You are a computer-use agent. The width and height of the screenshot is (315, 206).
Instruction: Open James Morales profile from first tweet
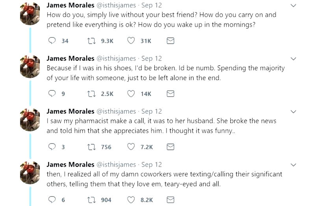(x=70, y=5)
